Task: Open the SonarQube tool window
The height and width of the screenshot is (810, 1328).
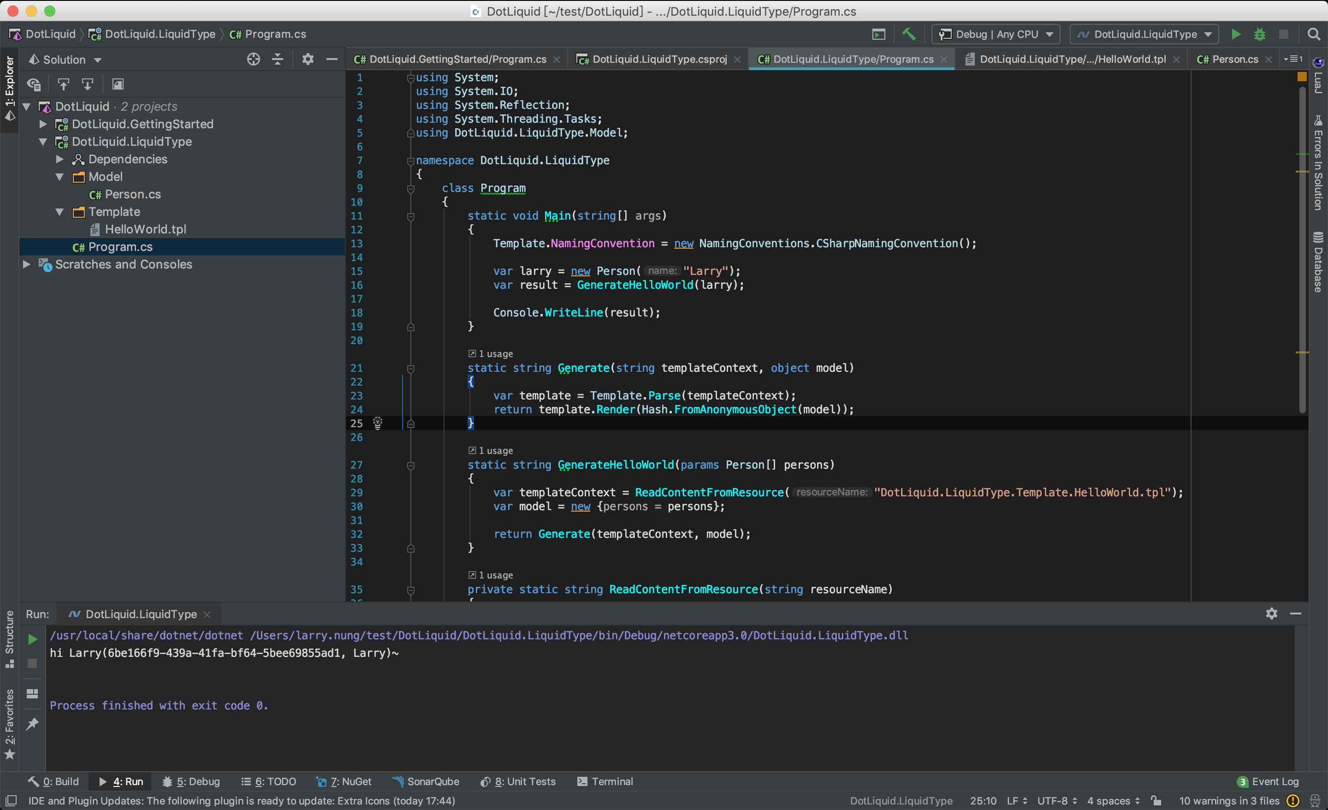Action: [x=426, y=781]
